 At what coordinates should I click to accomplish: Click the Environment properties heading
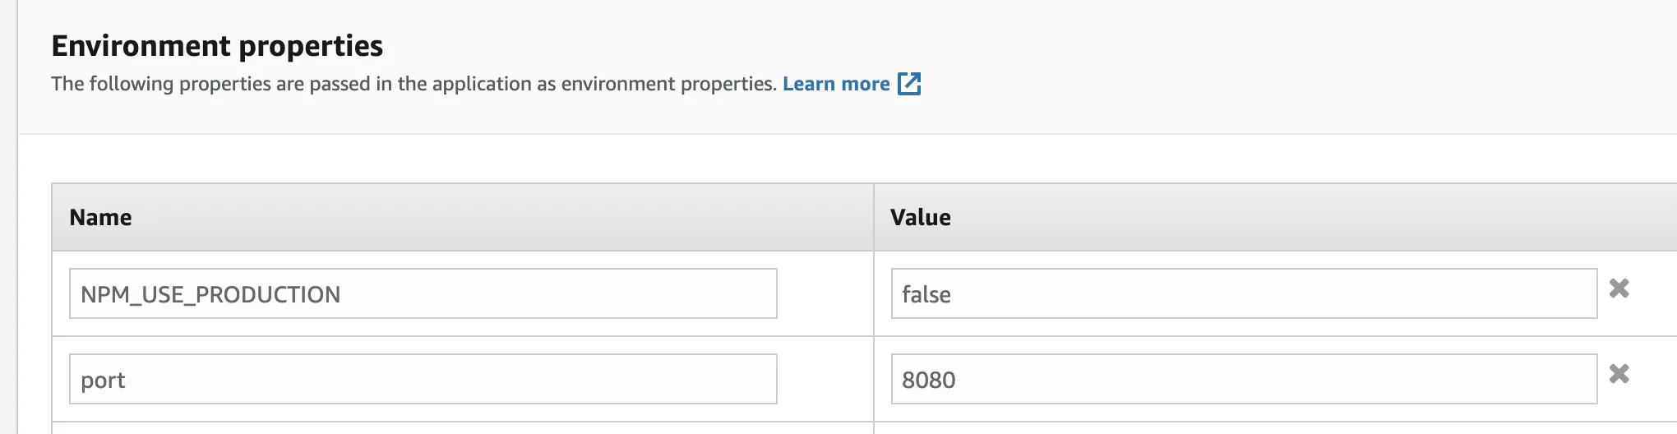click(217, 46)
